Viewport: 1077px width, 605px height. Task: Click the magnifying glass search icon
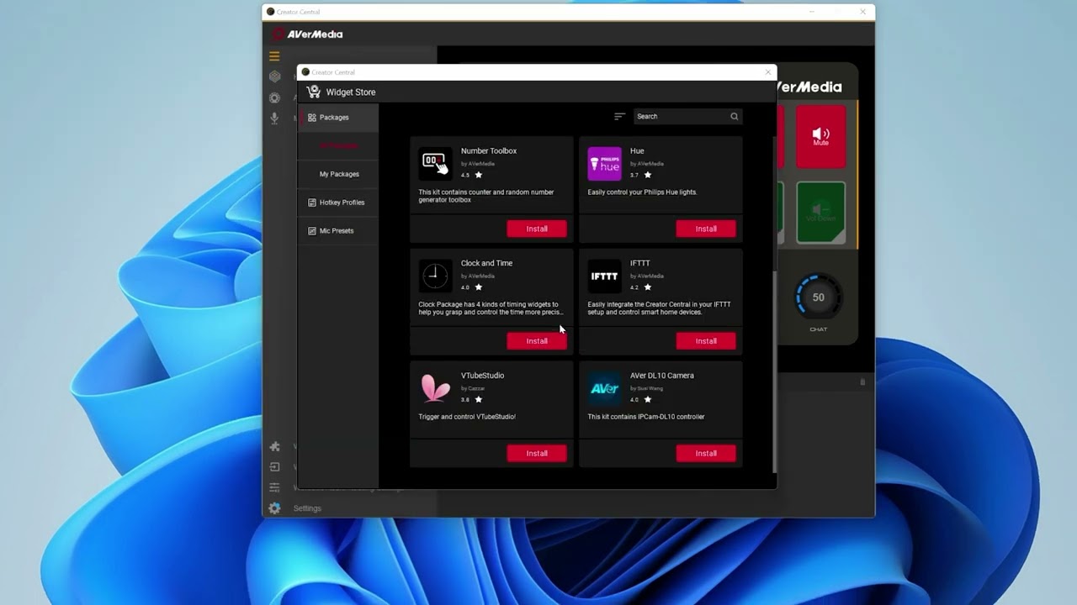pyautogui.click(x=734, y=117)
